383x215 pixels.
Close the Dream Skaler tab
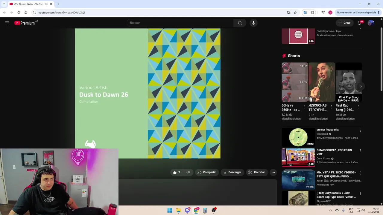(x=51, y=4)
